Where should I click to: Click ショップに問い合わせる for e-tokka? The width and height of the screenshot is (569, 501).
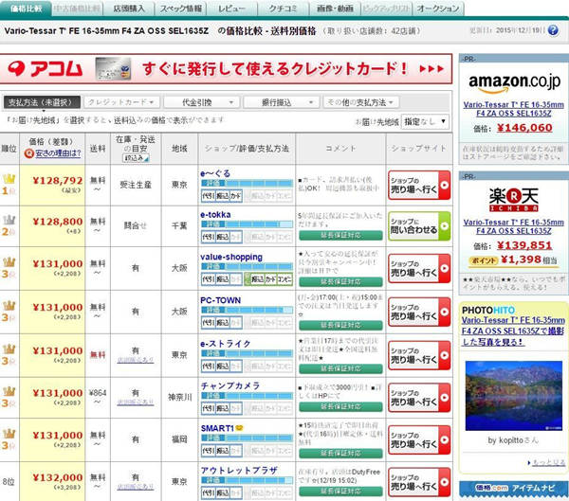click(x=419, y=225)
